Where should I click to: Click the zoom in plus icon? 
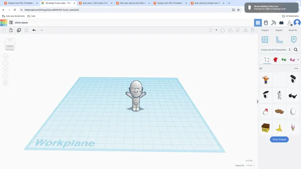5,70
